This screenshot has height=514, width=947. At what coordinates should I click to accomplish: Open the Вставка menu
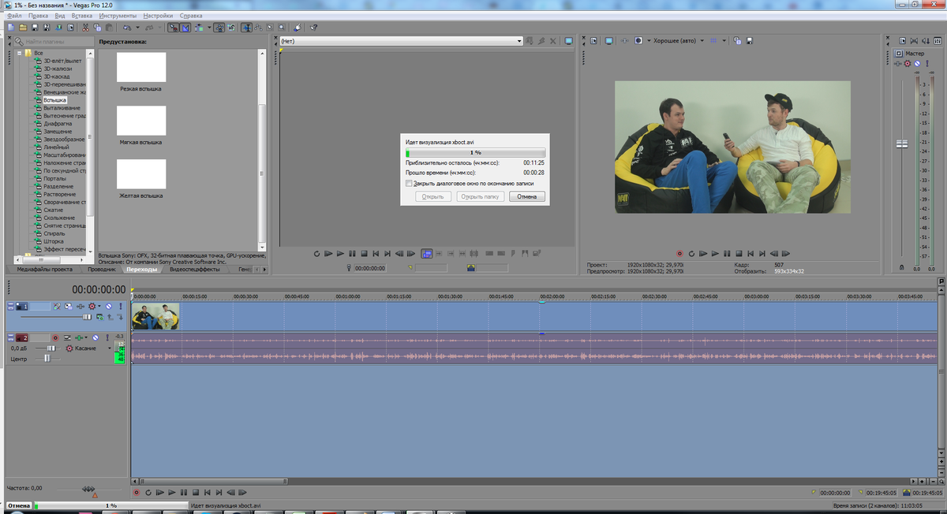pos(81,15)
